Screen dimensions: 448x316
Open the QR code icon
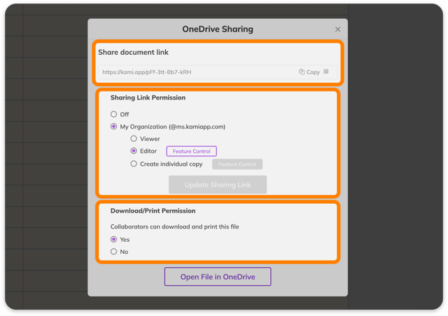(x=326, y=71)
